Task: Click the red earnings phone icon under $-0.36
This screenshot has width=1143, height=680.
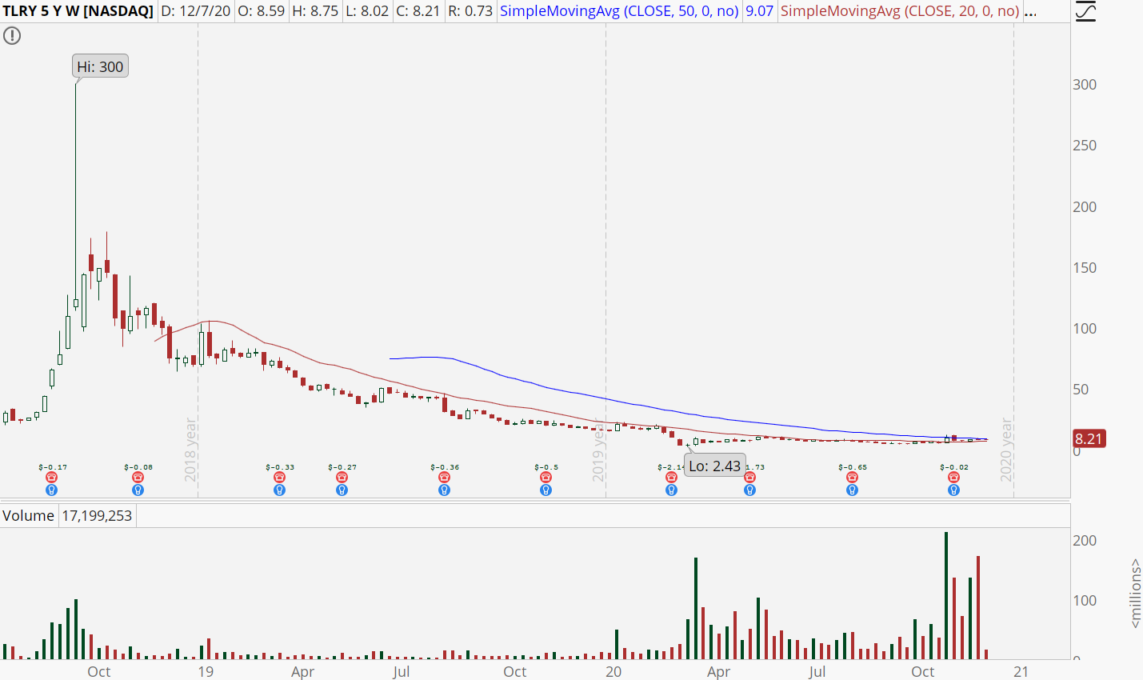Action: click(444, 478)
